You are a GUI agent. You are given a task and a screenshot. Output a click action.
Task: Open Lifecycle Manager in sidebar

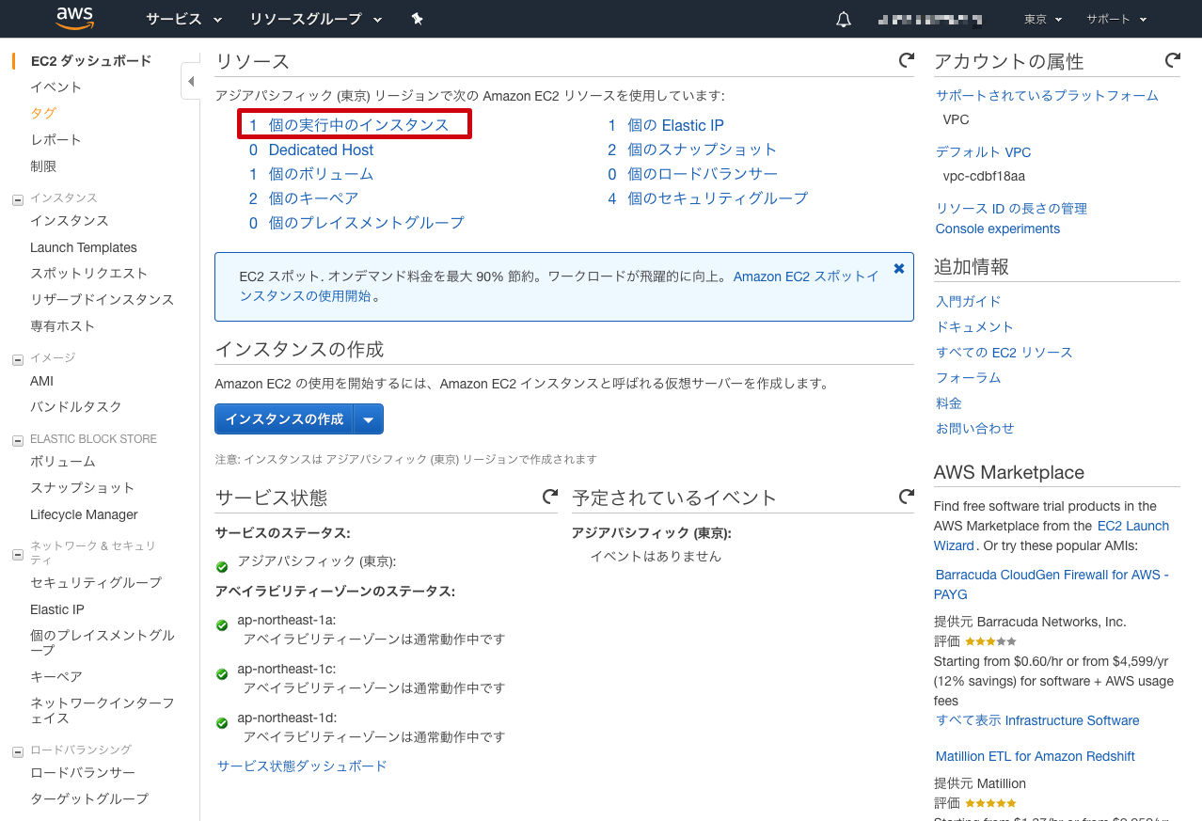point(84,514)
